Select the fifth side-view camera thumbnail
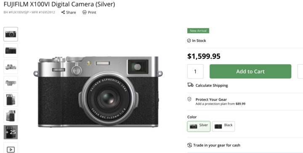 click(11, 99)
